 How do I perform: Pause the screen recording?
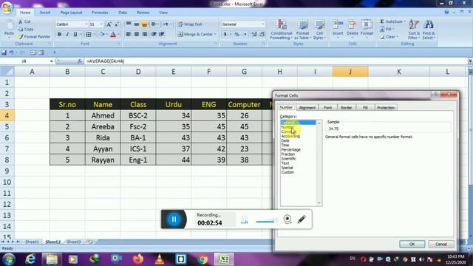point(174,219)
